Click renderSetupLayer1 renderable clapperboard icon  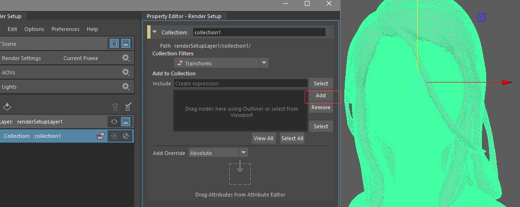point(126,122)
